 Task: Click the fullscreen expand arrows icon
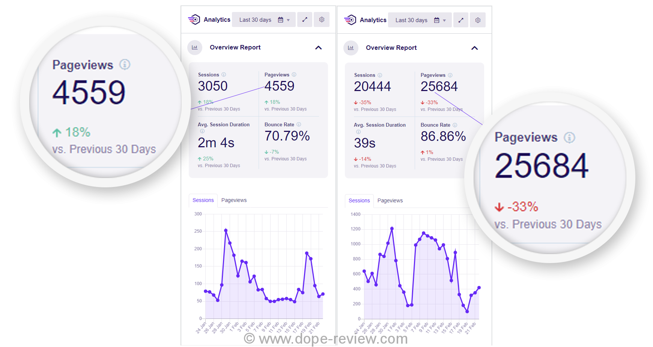(x=304, y=19)
